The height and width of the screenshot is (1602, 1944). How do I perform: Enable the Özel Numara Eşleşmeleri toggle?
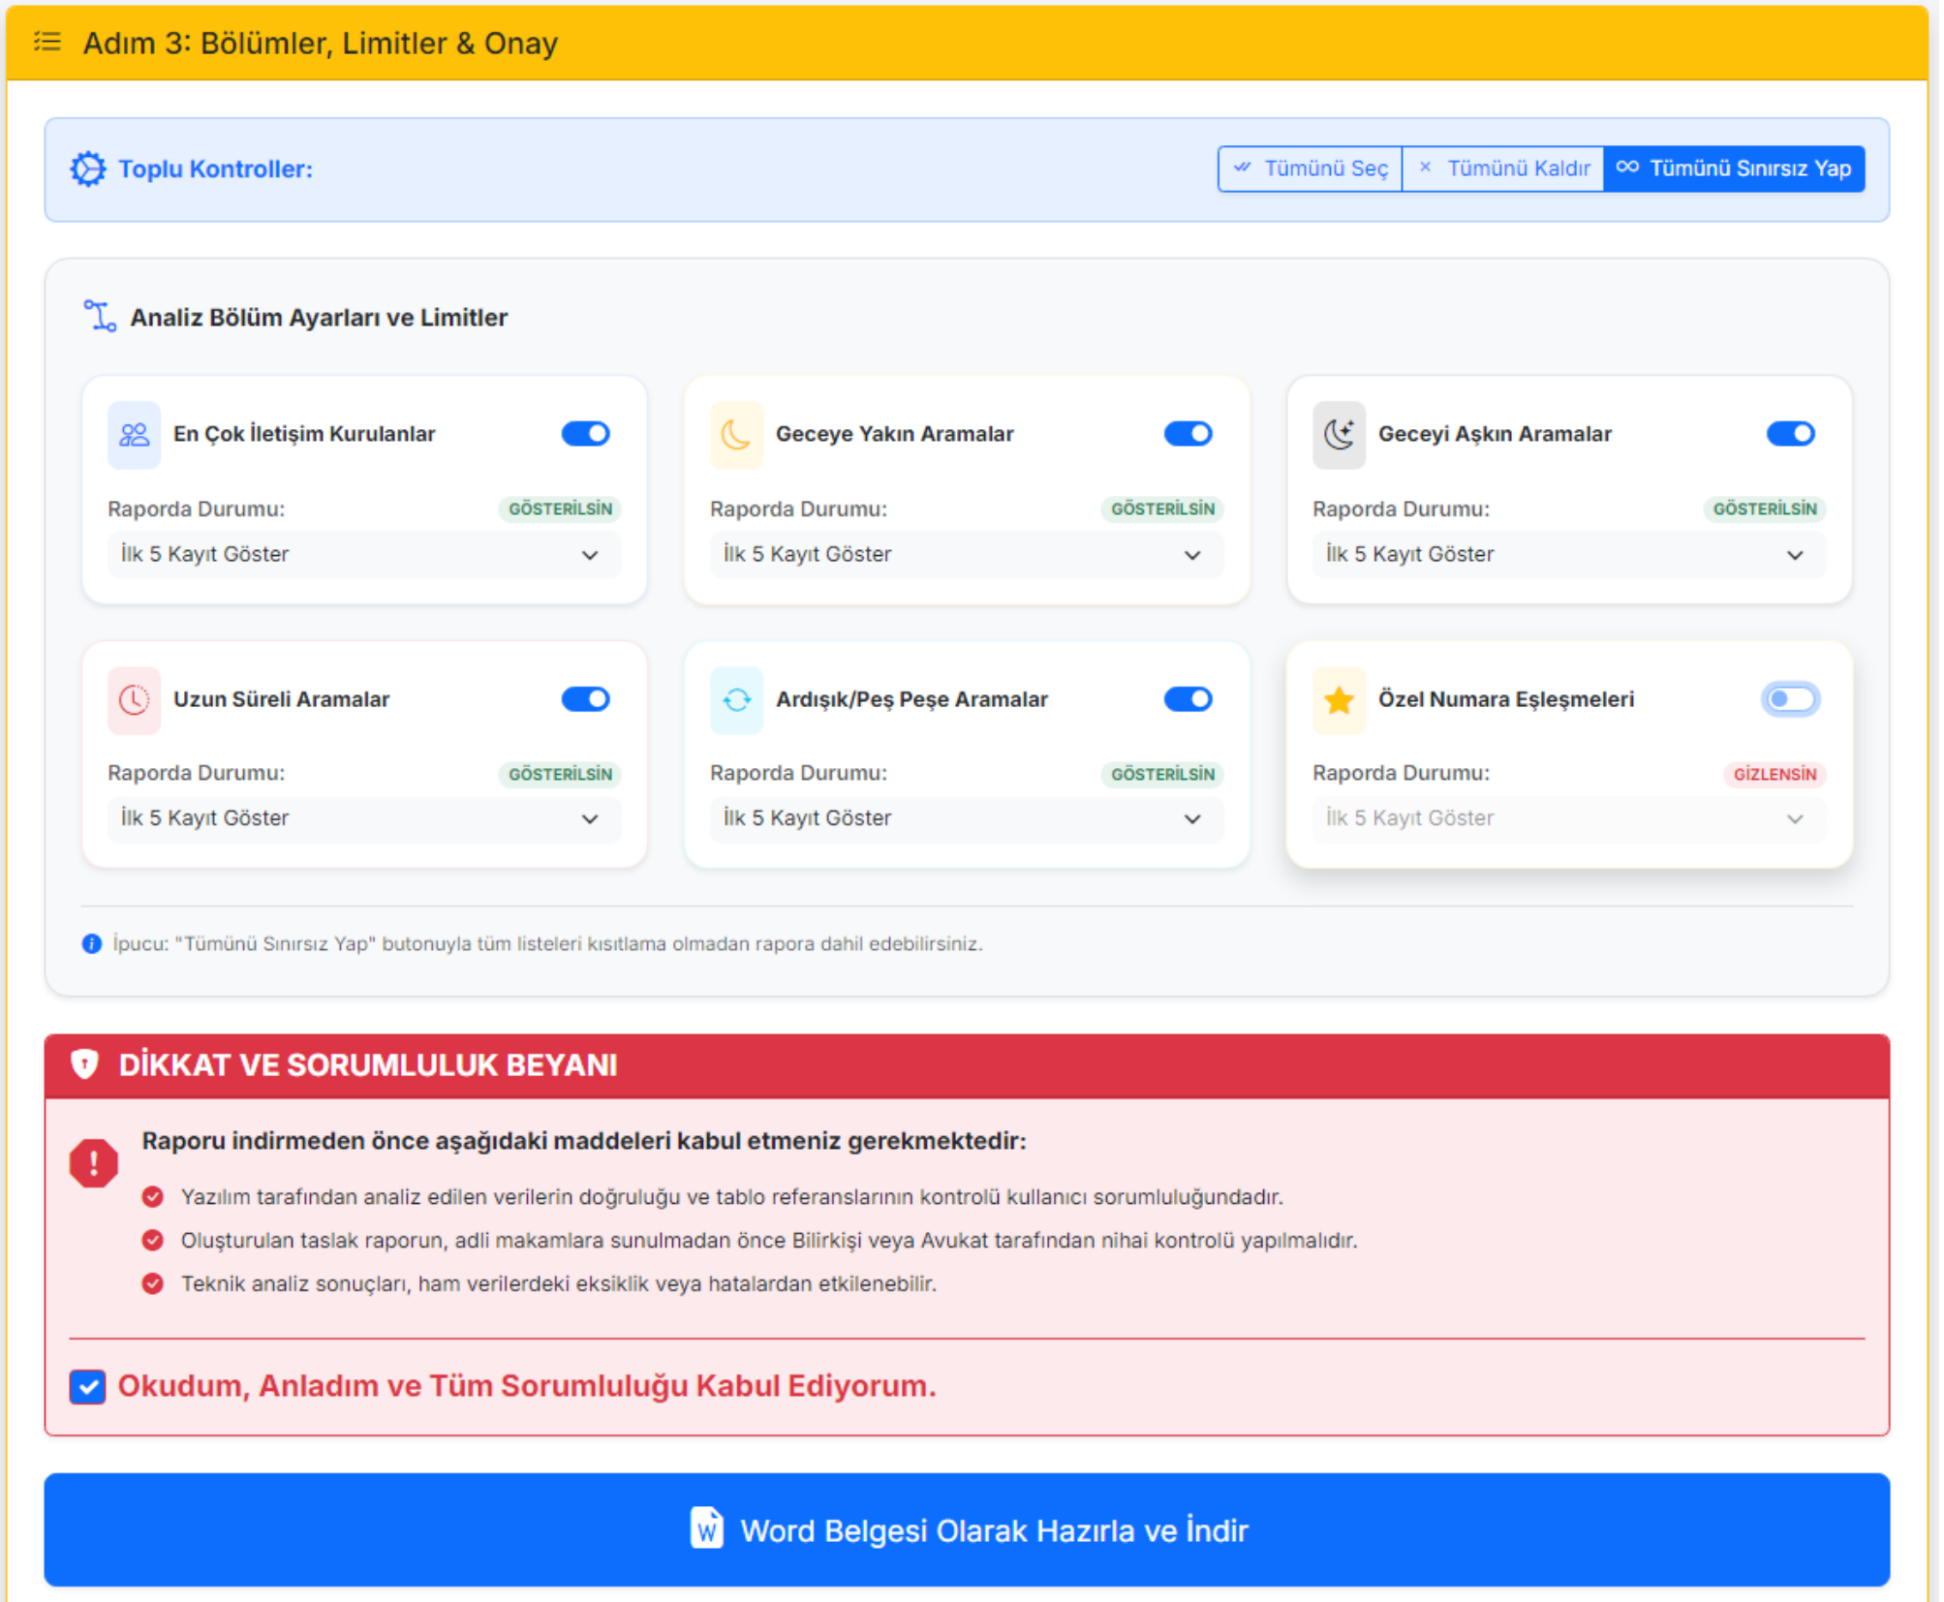[1789, 699]
